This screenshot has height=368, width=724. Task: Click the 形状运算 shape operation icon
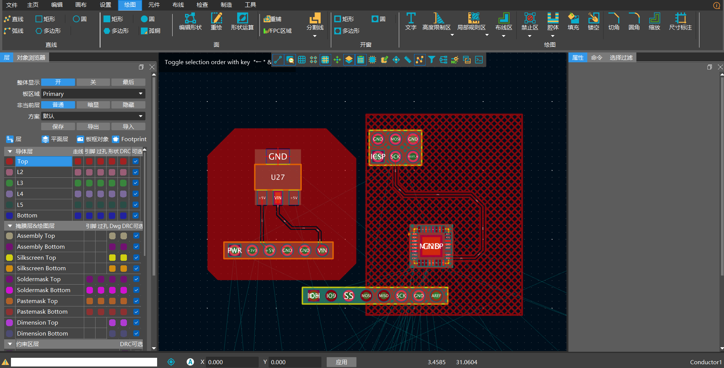[242, 21]
